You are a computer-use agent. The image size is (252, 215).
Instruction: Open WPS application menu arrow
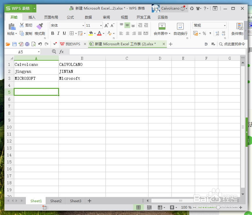(34, 8)
